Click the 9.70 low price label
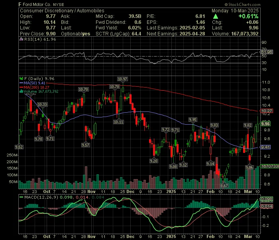279x240 pixels. pyautogui.click(x=39, y=139)
